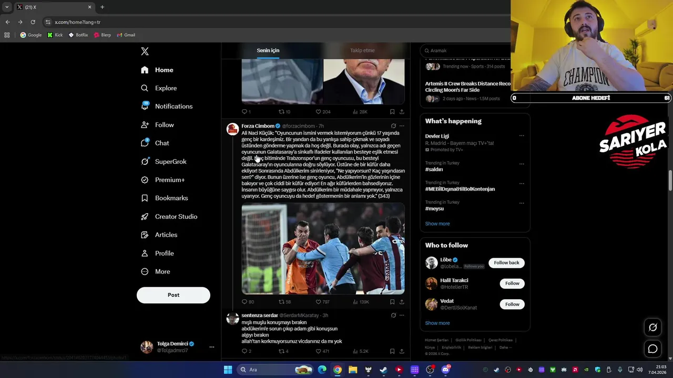Open the #saldırı trending topic

[x=434, y=170]
